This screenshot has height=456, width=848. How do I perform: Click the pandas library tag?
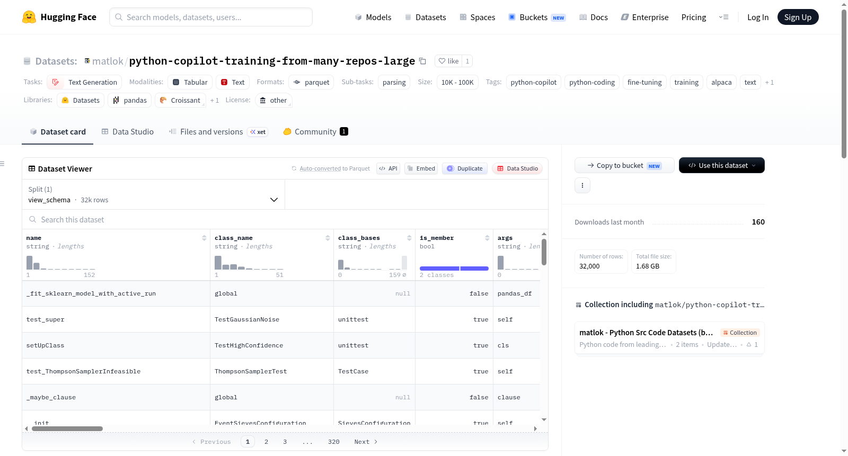pyautogui.click(x=130, y=100)
